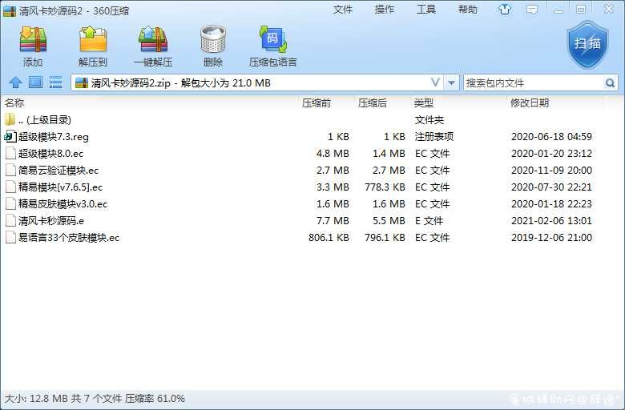Click the file icon of 精易模块[v7.6.5].ec

tap(10, 187)
